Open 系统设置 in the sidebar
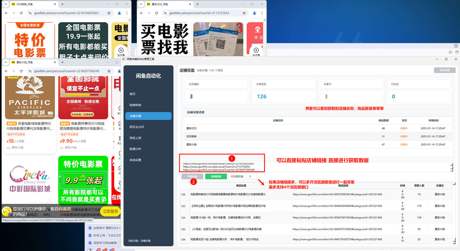 (148, 160)
